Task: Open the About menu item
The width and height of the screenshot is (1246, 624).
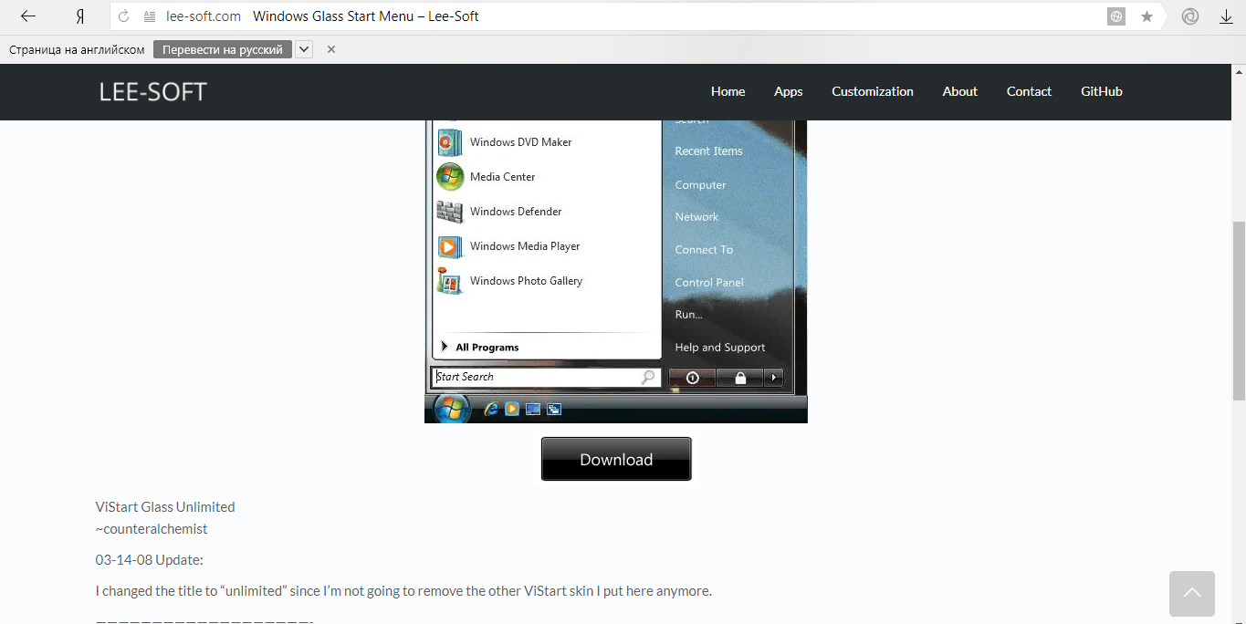Action: [960, 91]
